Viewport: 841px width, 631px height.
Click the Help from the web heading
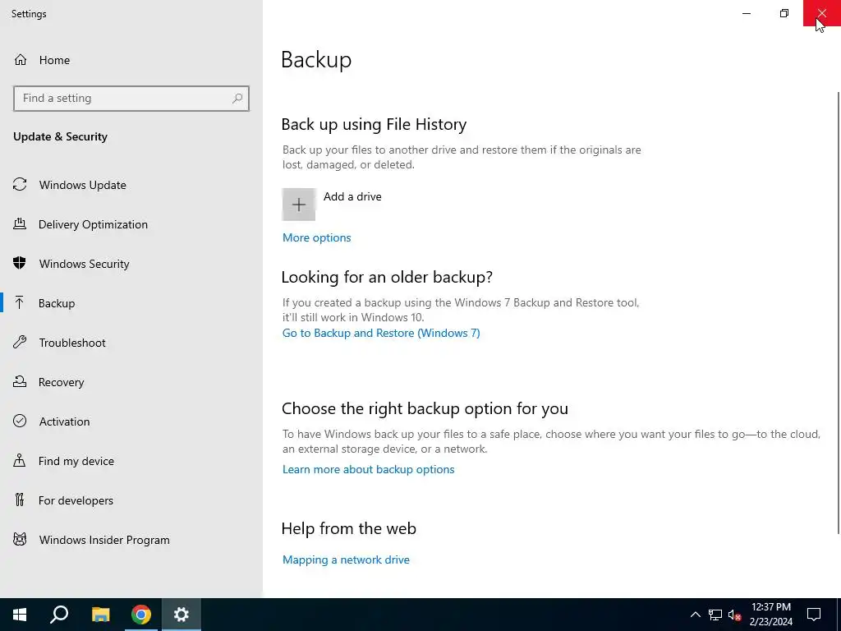click(348, 528)
